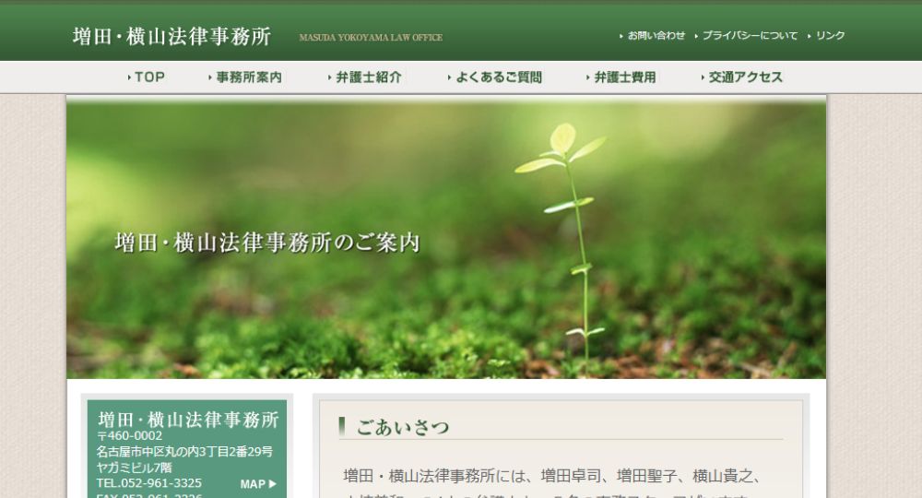Click the MASUDA YOKOYAMA LAW OFFICE subtitle

(371, 38)
